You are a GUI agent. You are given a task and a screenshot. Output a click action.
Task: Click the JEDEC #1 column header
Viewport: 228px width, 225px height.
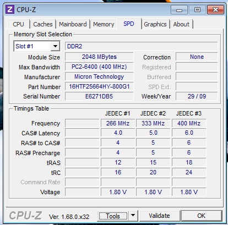pos(117,113)
